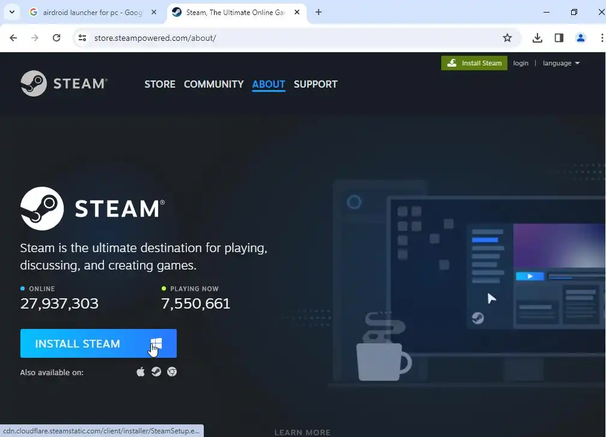Viewport: 606px width, 437px height.
Task: Reload the page
Action: (x=57, y=38)
